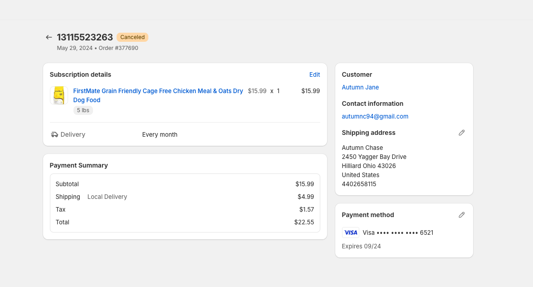Click the Payment method pencil edit icon
533x287 pixels.
click(x=461, y=215)
